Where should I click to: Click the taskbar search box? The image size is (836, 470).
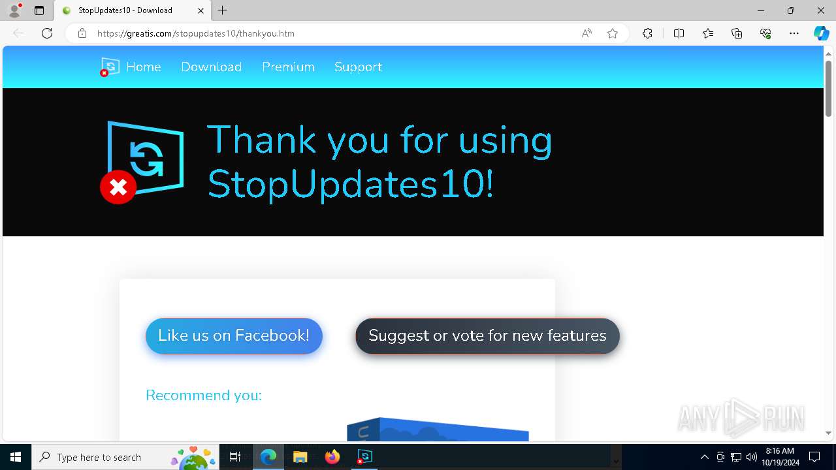tap(125, 457)
